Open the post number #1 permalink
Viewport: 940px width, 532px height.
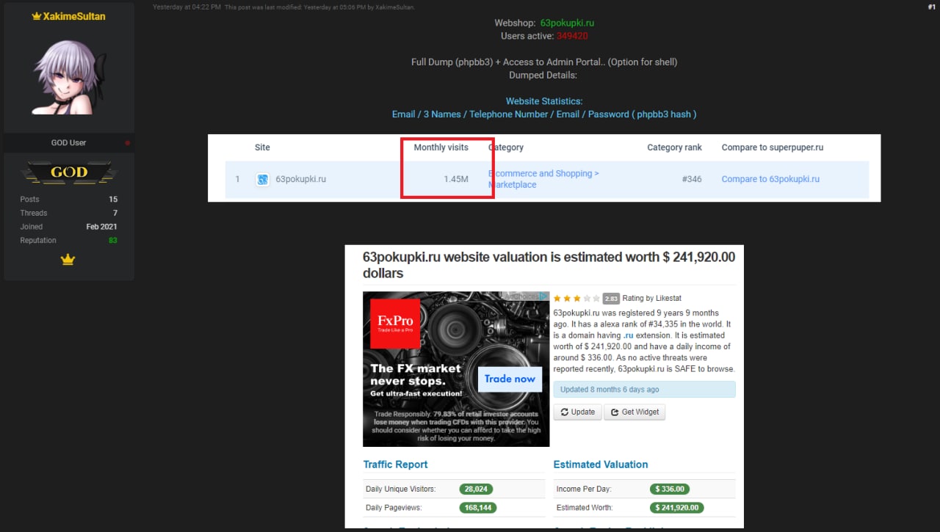pyautogui.click(x=931, y=7)
